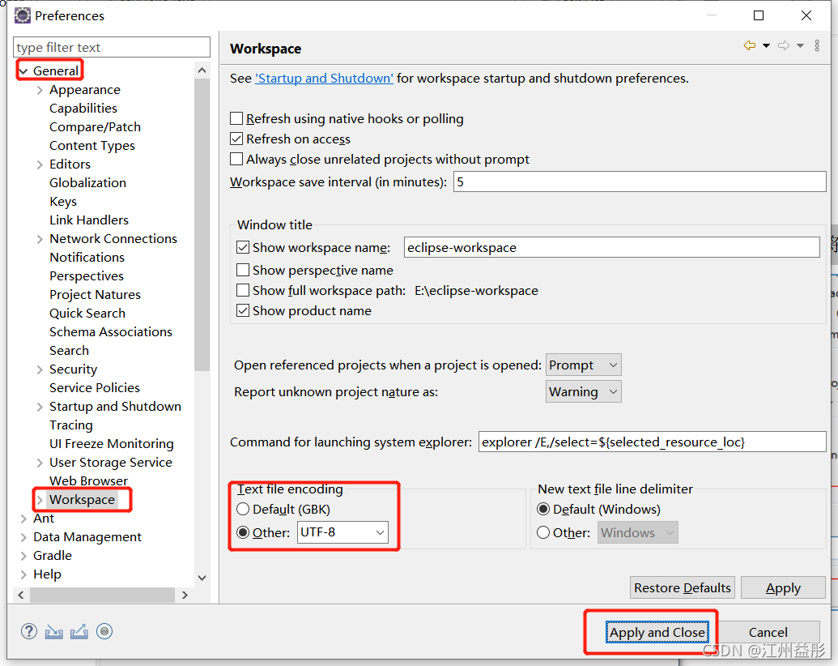Click the Oomph preference recorder icon
This screenshot has height=666, width=838.
point(104,631)
